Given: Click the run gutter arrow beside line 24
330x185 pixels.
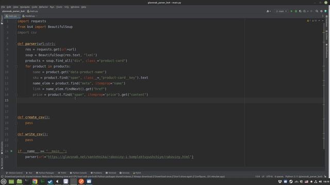Looking at the screenshot, I should pyautogui.click(x=11, y=151).
